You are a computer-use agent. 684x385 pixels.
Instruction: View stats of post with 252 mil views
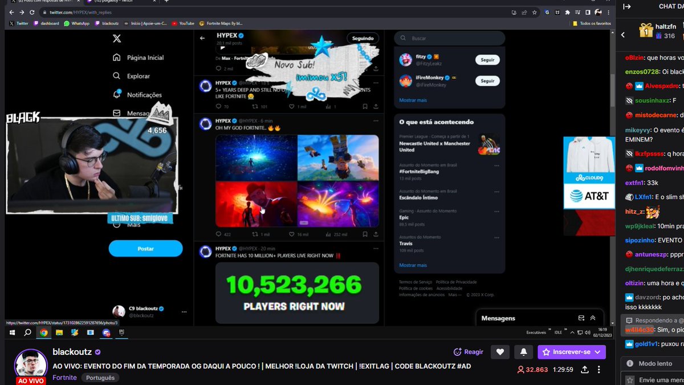336,234
